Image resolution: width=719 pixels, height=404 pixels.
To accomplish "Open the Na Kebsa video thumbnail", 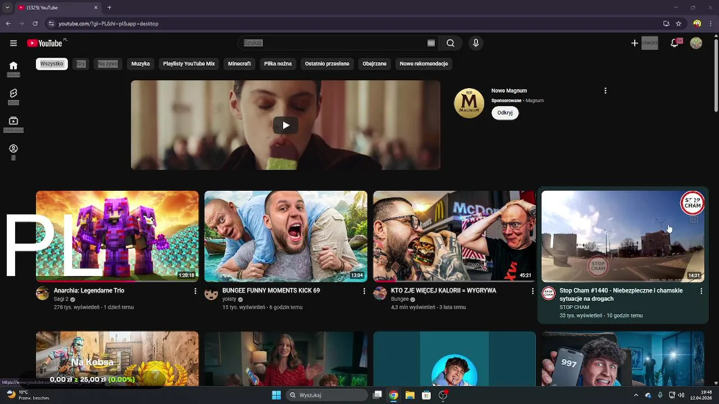I will (117, 359).
